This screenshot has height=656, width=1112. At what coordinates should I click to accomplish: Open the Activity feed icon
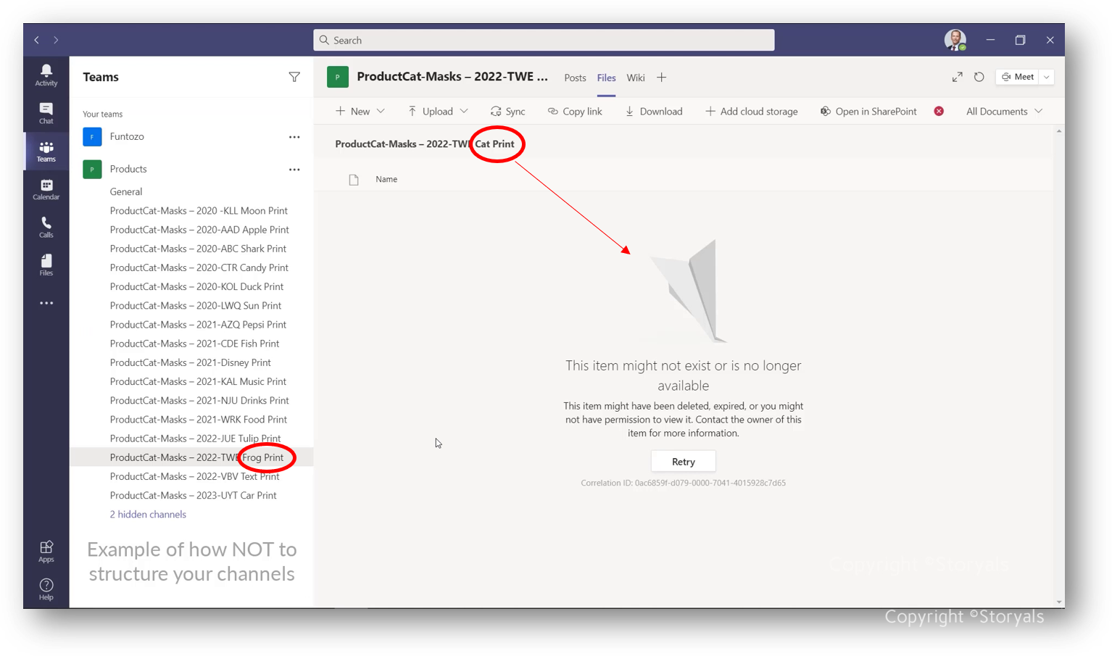point(46,75)
